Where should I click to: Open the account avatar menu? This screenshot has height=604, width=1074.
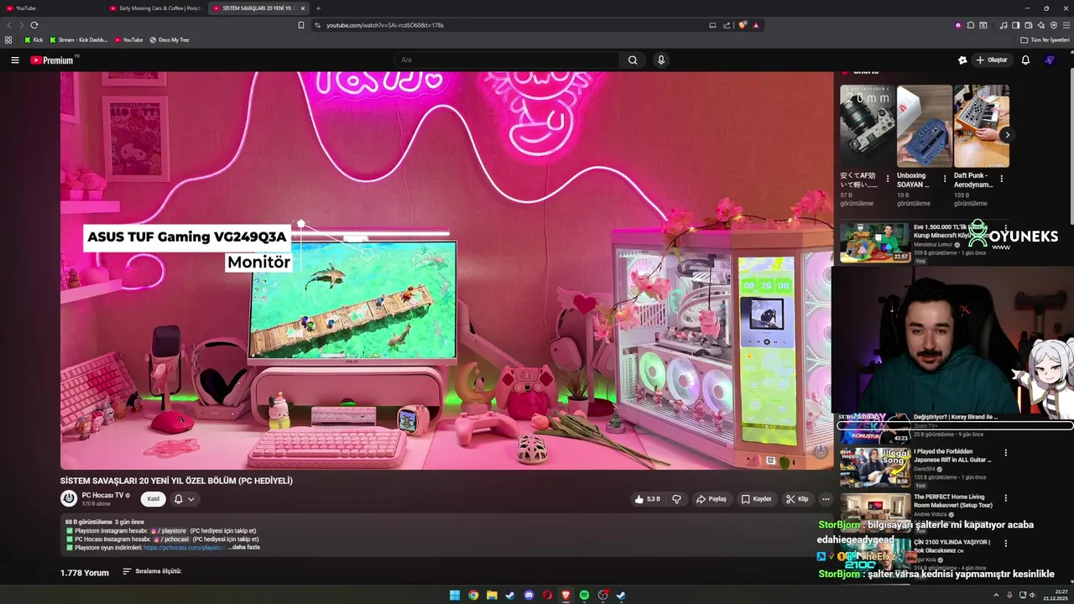(x=1049, y=60)
